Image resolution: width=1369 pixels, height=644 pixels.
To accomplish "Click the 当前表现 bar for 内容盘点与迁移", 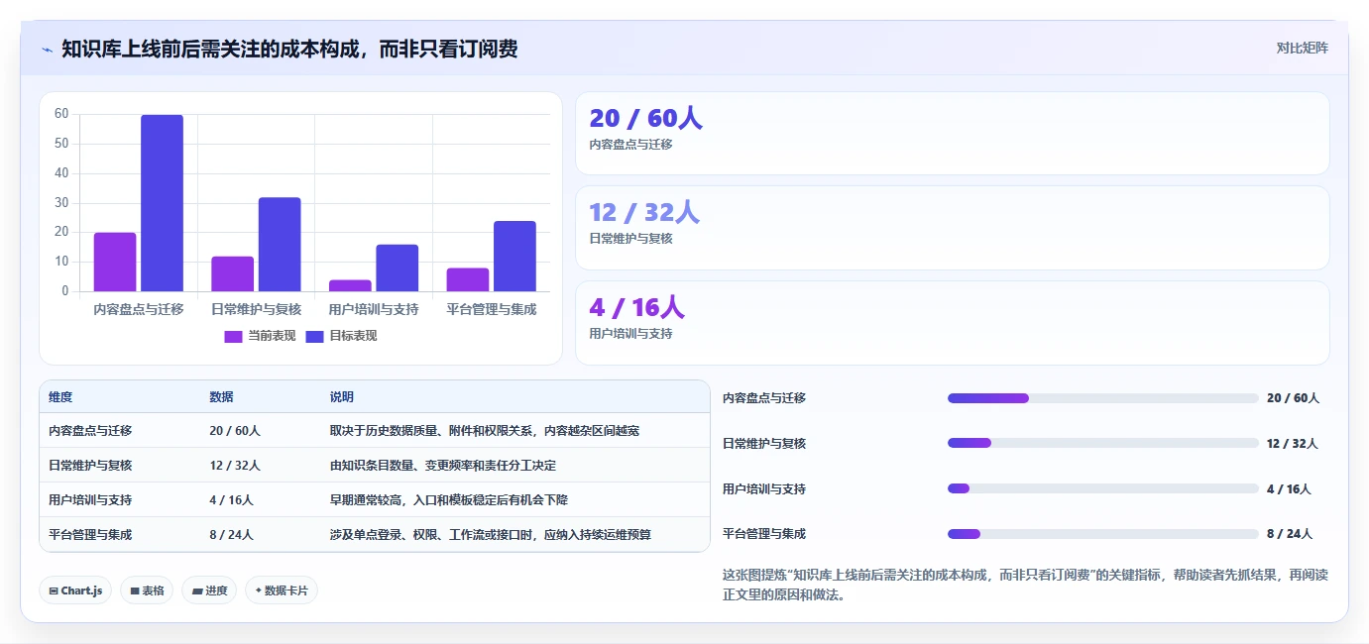I will pos(115,262).
